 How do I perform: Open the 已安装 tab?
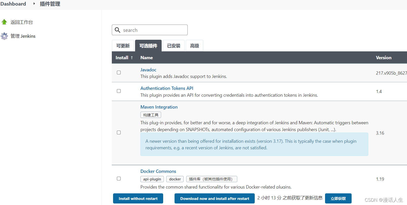click(174, 46)
